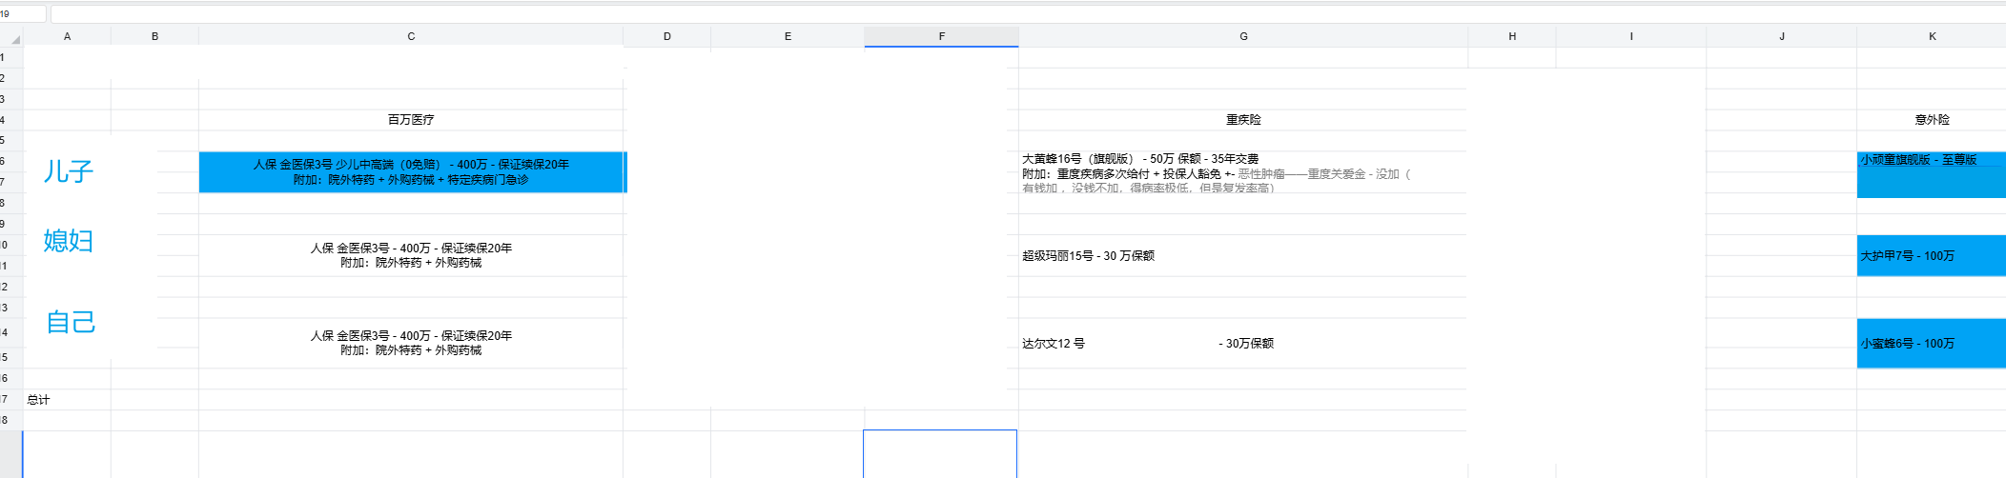Select the 媳妇 label cell
The width and height of the screenshot is (2006, 478).
68,240
